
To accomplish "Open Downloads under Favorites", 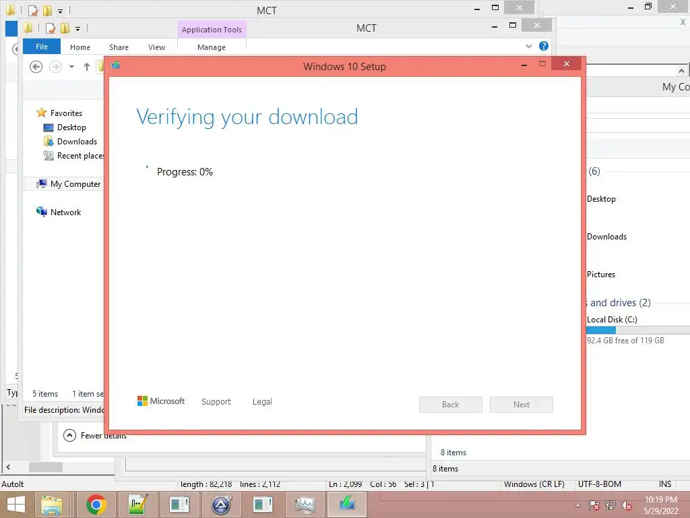I will coord(77,142).
